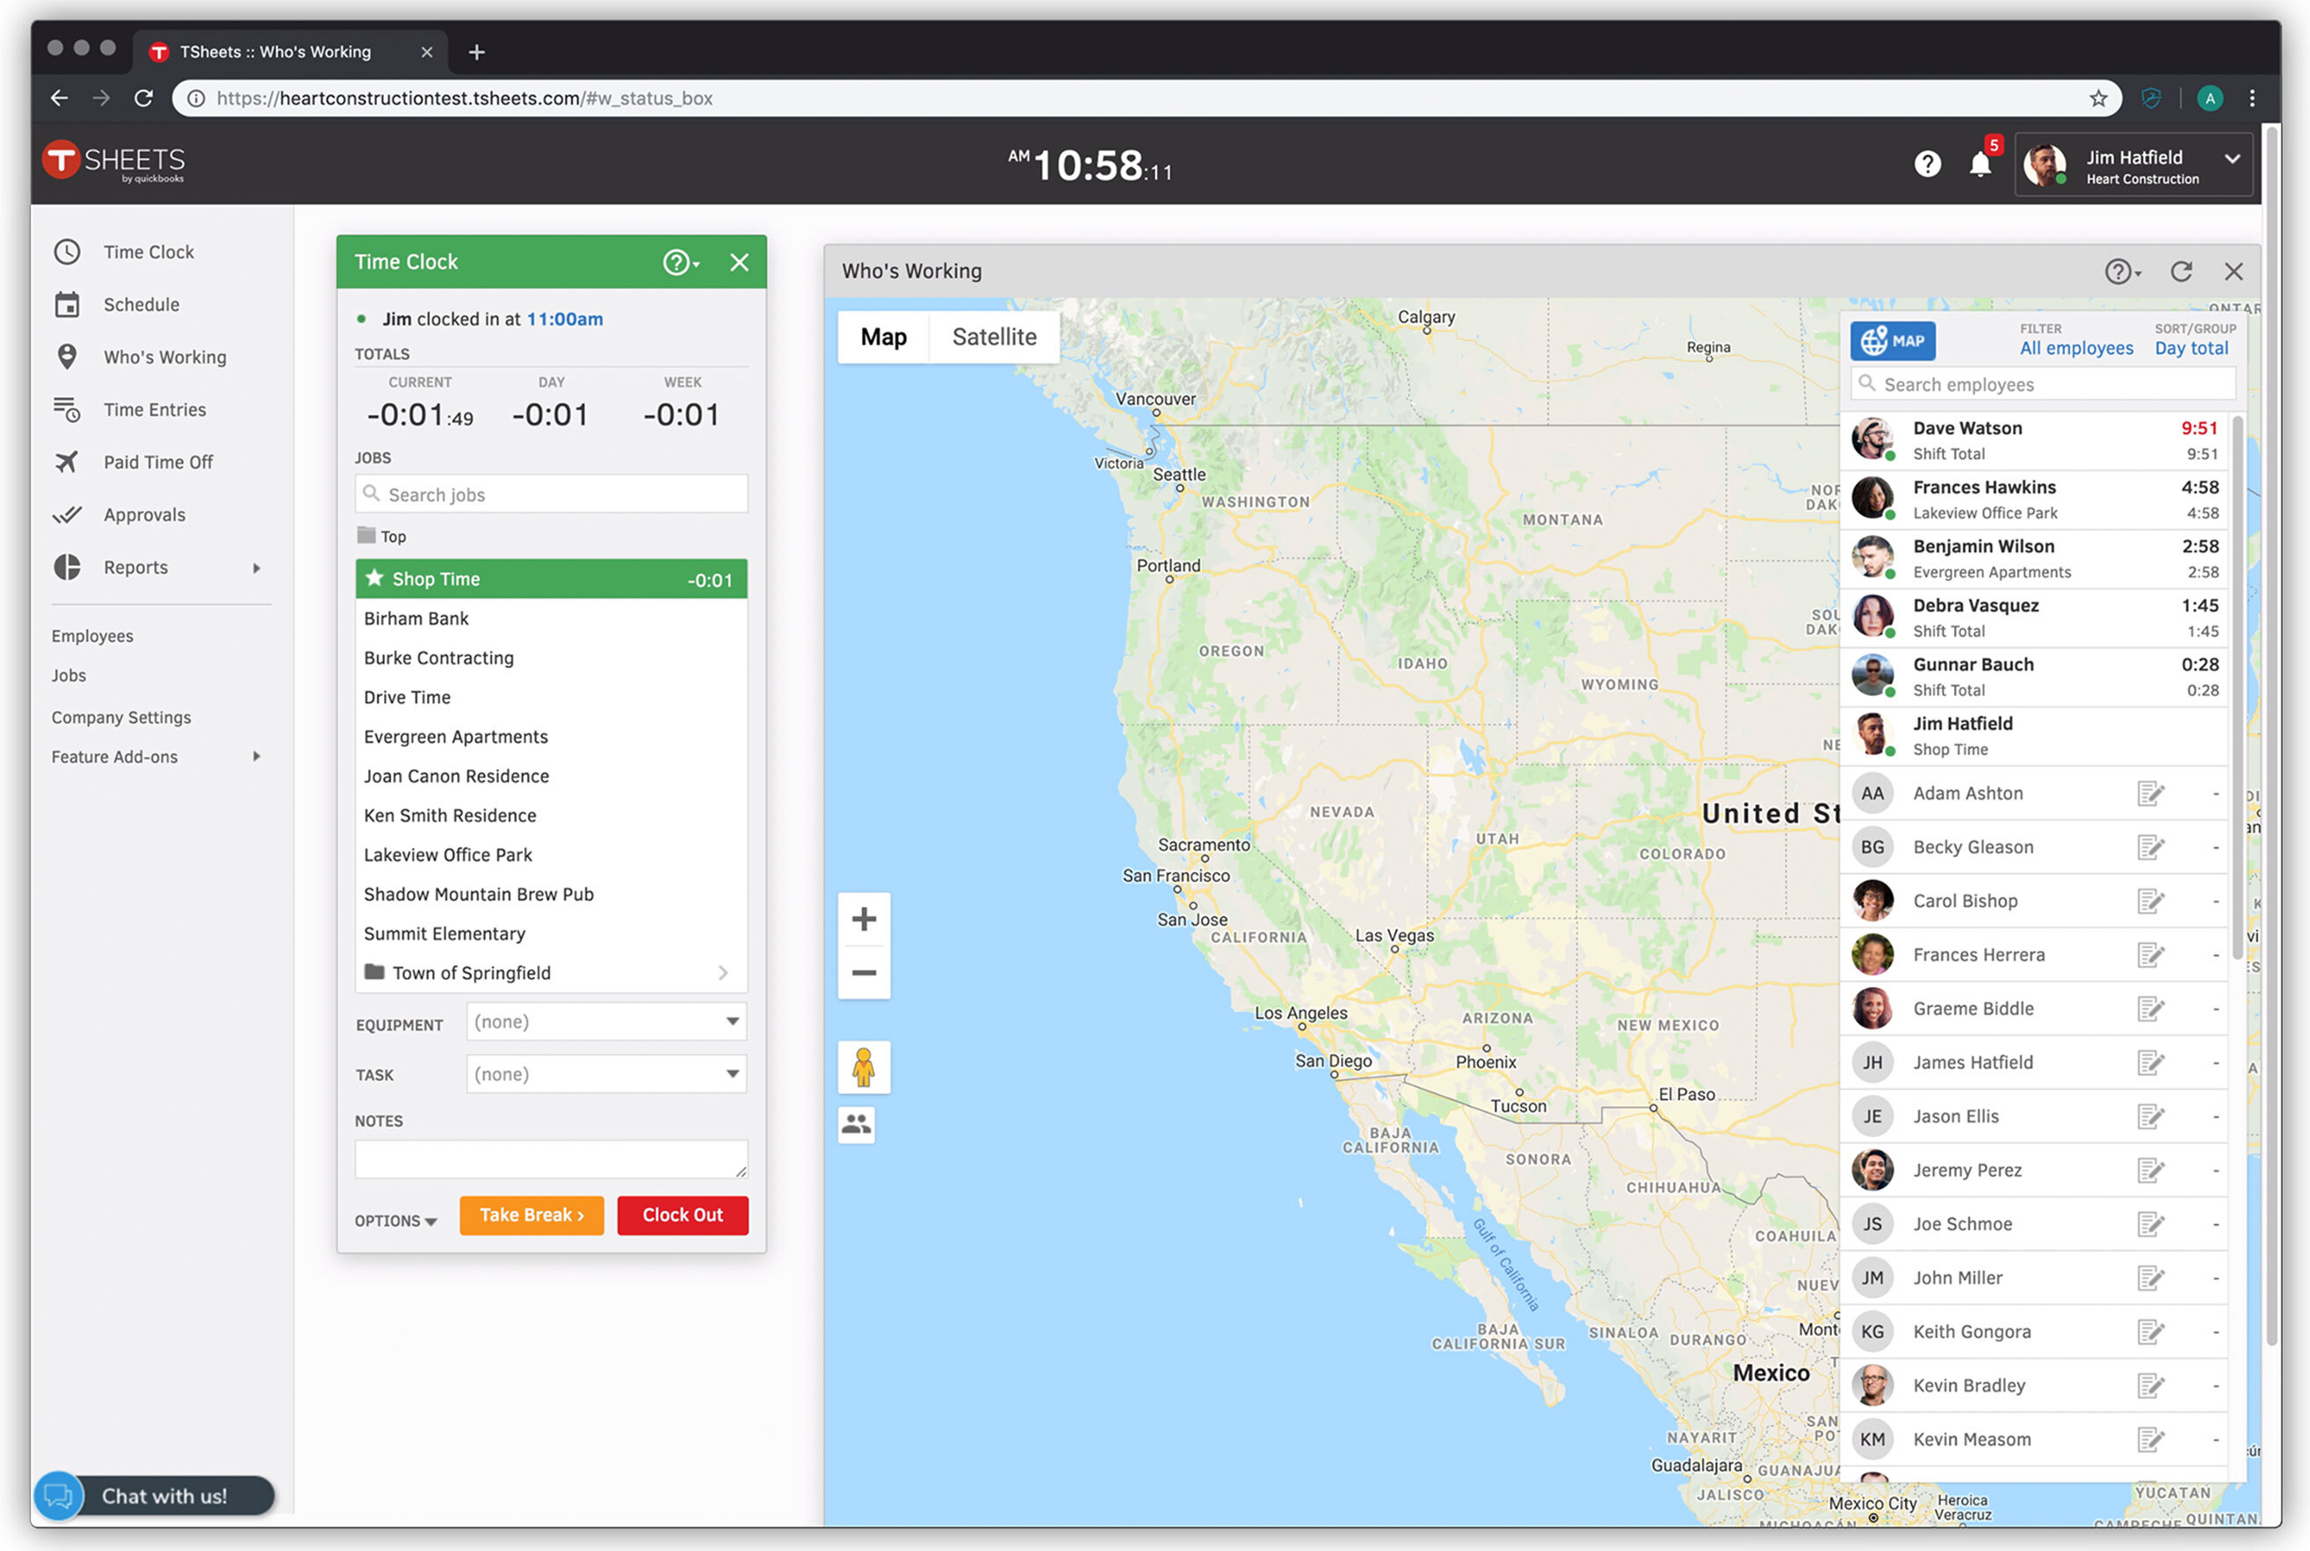Open Who's Working help icon
2310x1551 pixels.
(x=2121, y=271)
